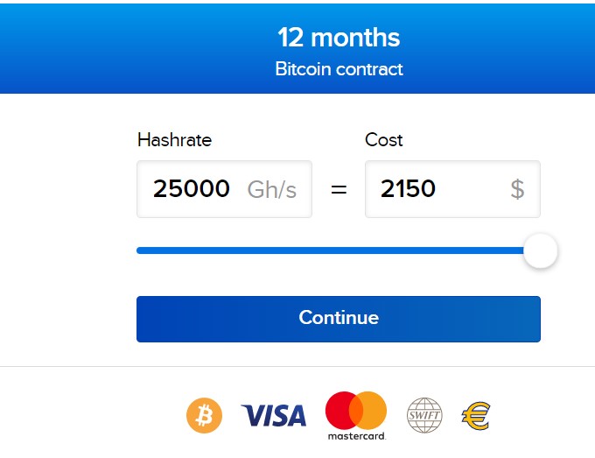Focus the Hashrate input showing 25000
Viewport: 595px width, 458px height.
[224, 189]
